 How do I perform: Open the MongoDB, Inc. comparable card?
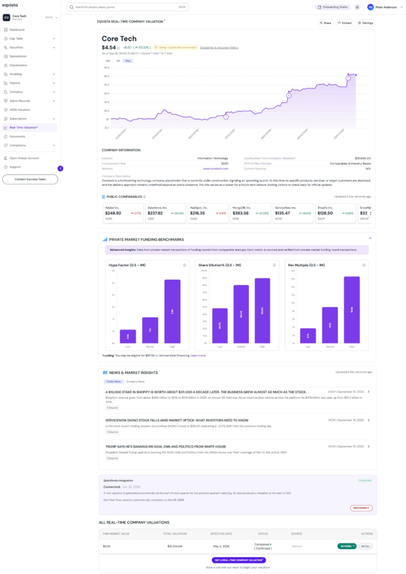(250, 213)
